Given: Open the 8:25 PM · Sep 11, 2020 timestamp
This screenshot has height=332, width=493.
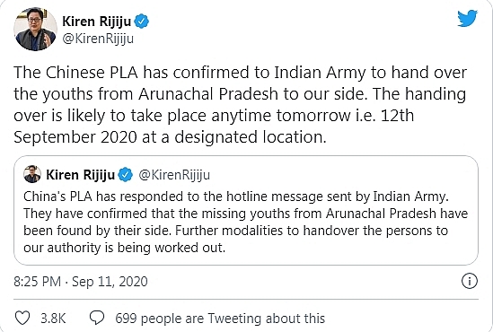Looking at the screenshot, I should click(81, 282).
